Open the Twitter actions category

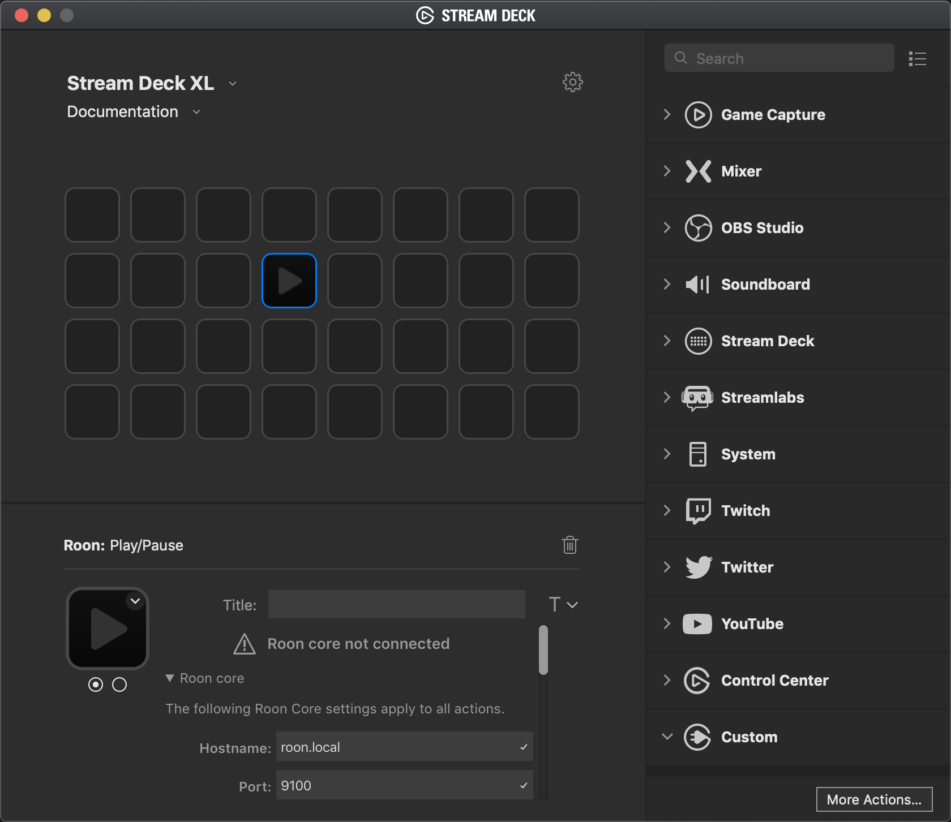[798, 567]
